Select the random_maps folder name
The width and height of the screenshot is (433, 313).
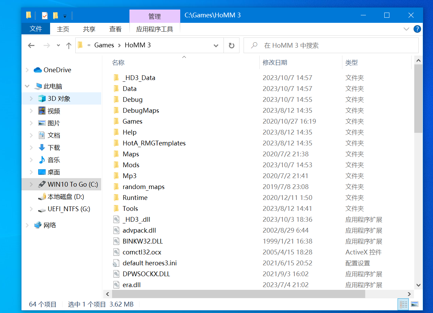(x=143, y=187)
